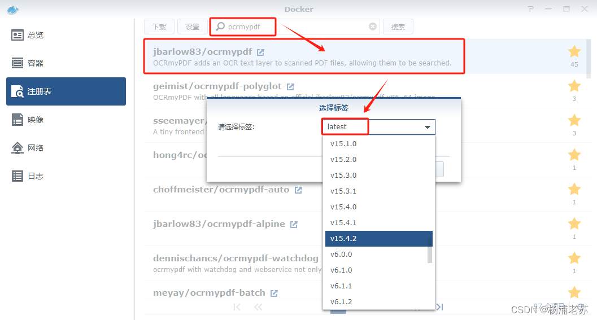Image resolution: width=597 pixels, height=320 pixels.
Task: Click the 容器 list icon
Action: pyautogui.click(x=17, y=63)
